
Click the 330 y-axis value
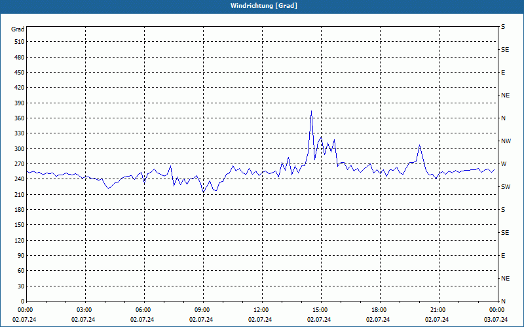(x=20, y=133)
